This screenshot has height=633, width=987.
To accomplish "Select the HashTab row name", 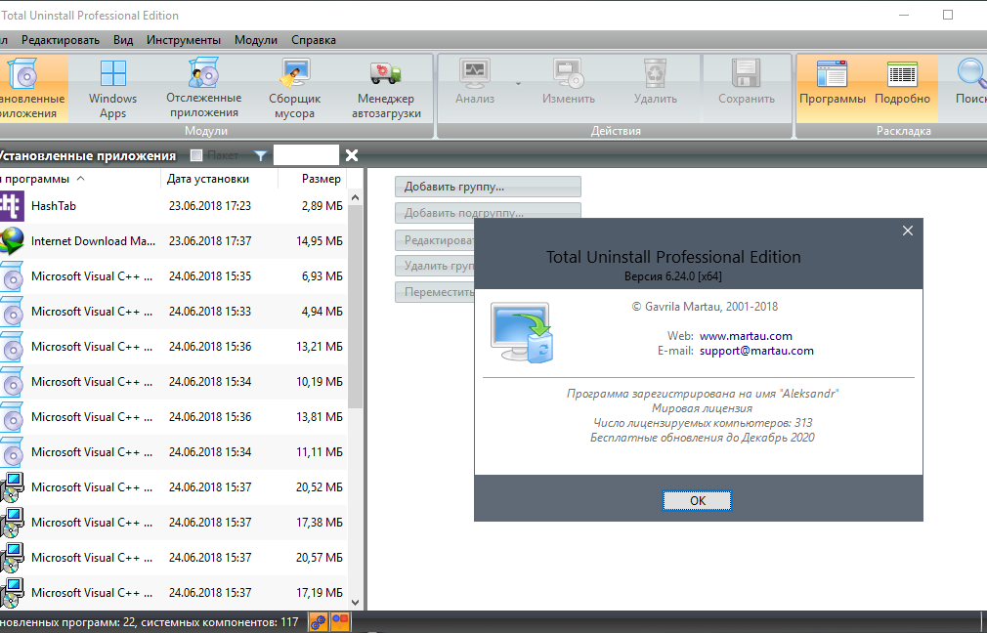I will (54, 206).
